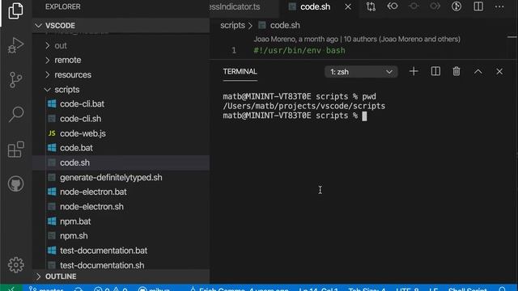Open the GitHub view in activity bar
This screenshot has height=291, width=518.
(15, 183)
